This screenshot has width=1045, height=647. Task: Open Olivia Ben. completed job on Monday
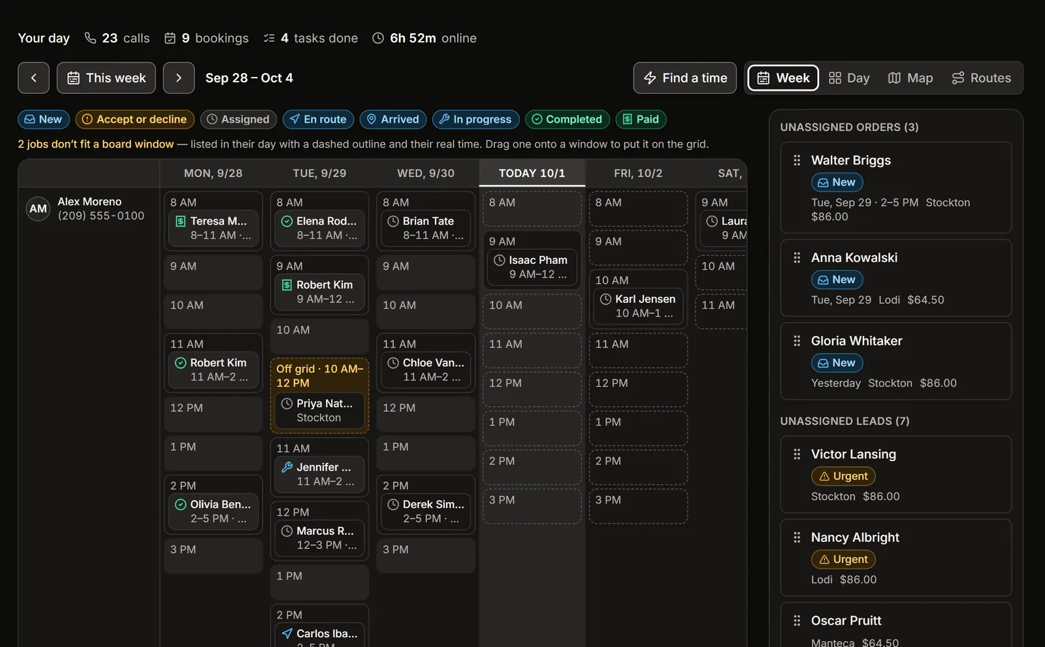click(213, 511)
